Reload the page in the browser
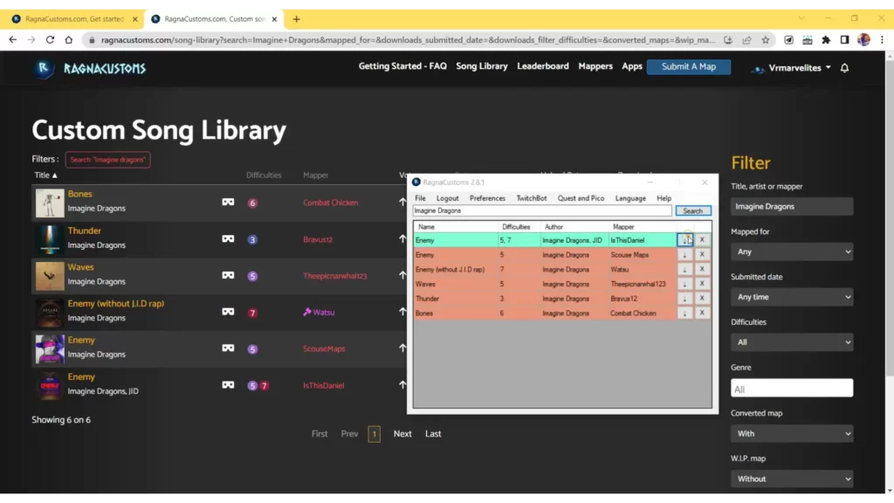Screen dimensions: 894x503 50,40
